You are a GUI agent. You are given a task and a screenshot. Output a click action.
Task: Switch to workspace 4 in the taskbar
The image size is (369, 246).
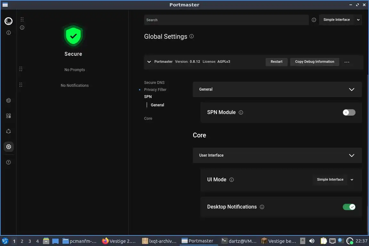tap(37, 241)
